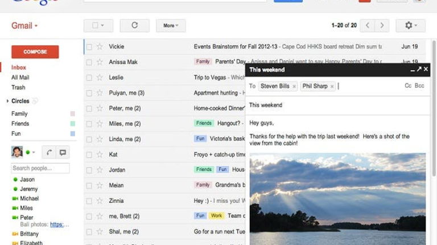Pop out the compose window
Screen dimensions: 437x245
pyautogui.click(x=419, y=69)
